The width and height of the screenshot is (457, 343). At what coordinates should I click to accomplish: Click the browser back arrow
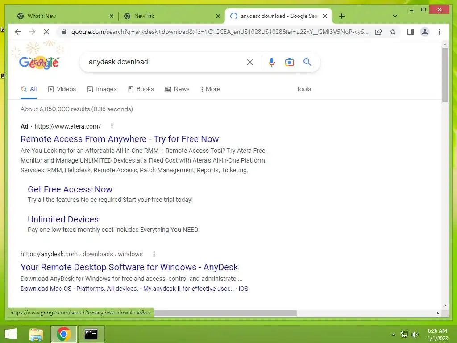[18, 32]
